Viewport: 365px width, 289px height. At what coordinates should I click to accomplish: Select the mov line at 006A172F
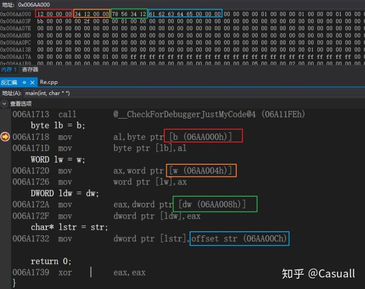click(x=106, y=216)
